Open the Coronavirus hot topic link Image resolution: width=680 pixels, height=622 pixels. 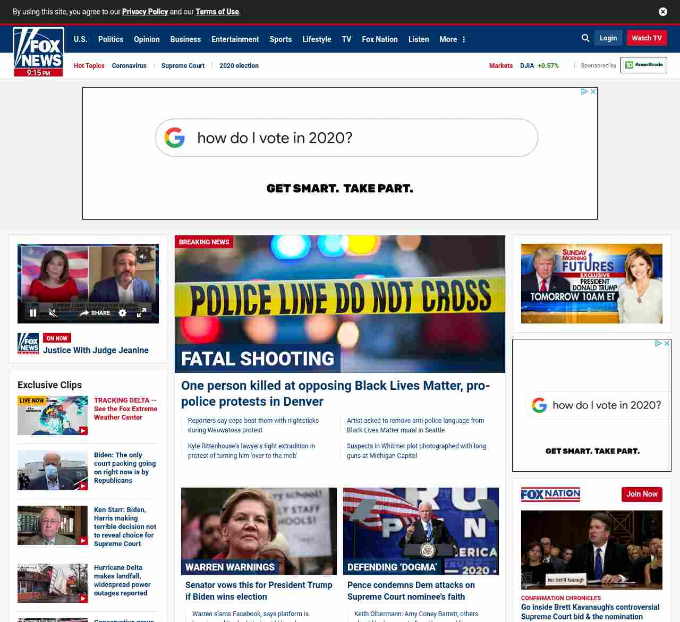click(x=129, y=66)
